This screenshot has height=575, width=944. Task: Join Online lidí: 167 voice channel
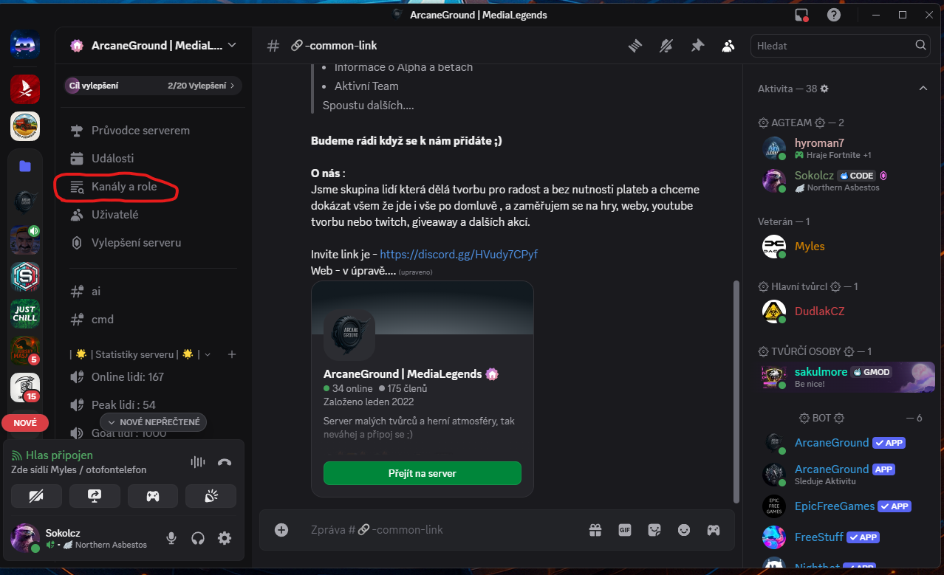[x=153, y=377]
